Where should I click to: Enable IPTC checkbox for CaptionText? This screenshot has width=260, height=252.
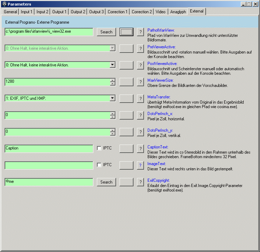point(99,148)
